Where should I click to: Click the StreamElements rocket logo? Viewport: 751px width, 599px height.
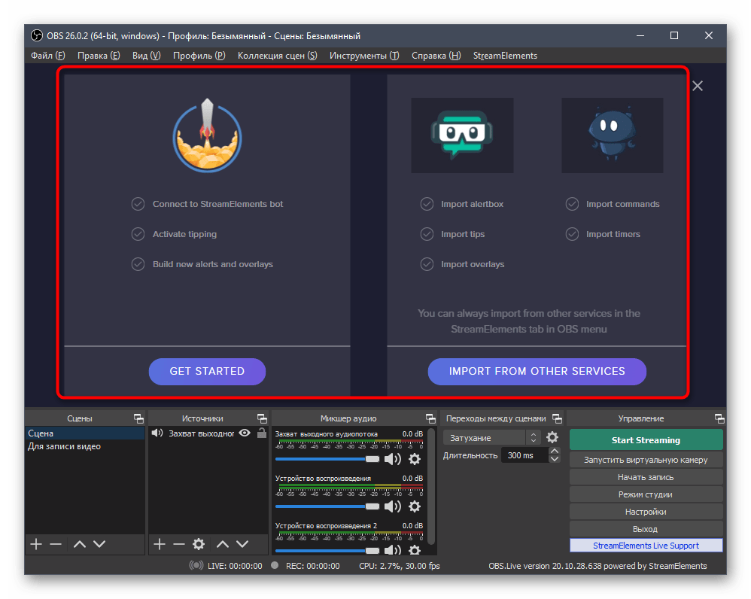pos(206,135)
